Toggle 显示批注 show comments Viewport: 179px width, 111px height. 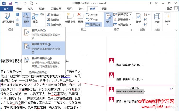pos(93,25)
